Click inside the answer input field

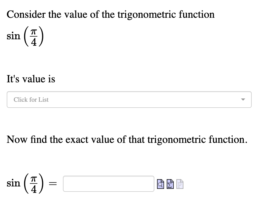108,184
